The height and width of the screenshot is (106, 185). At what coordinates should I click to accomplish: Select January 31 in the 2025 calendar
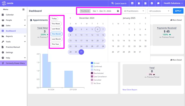coord(140,52)
